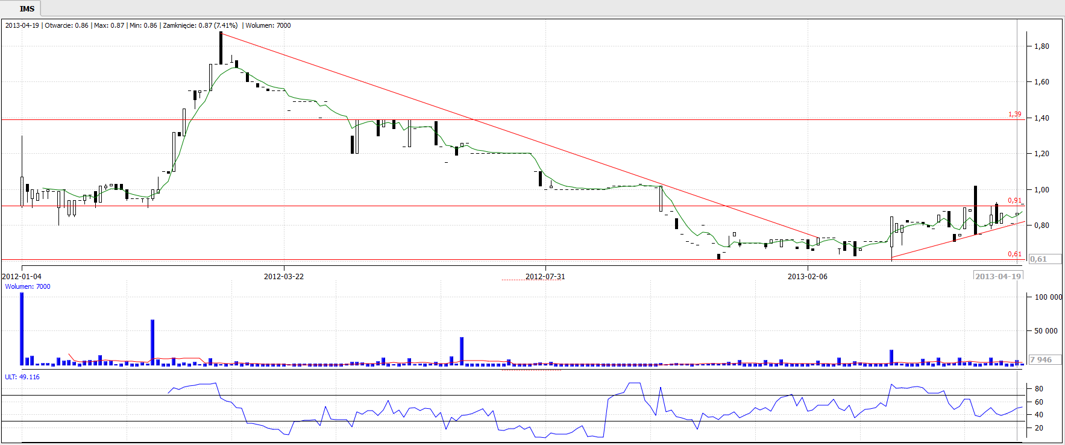Click the chart header showing Otwarcie: 0.86
Image resolution: width=1065 pixels, height=445 pixels.
66,25
